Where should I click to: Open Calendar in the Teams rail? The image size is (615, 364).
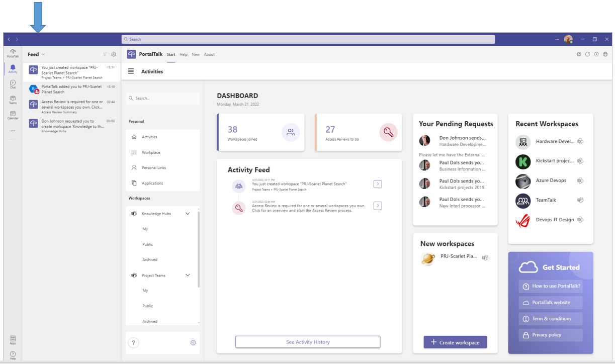[x=13, y=116]
